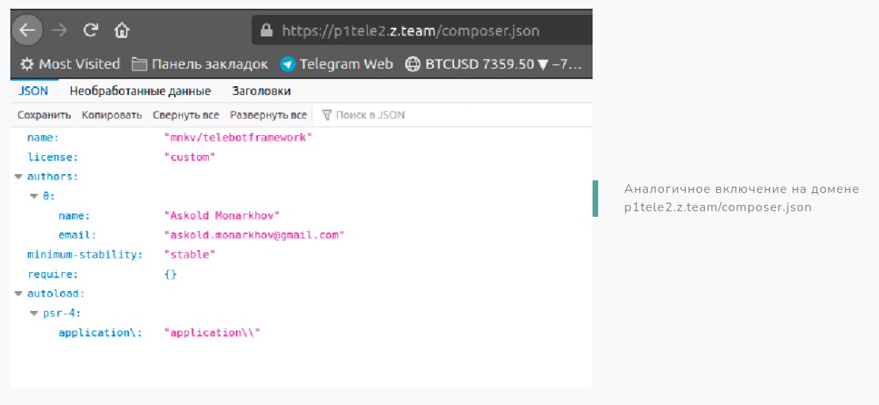This screenshot has width=879, height=405.
Task: Open the browser home page icon
Action: click(122, 30)
